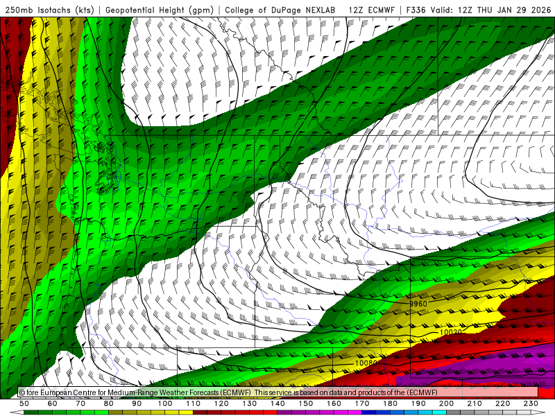
Task: Click the 220 value on the color scale
Action: [x=502, y=404]
